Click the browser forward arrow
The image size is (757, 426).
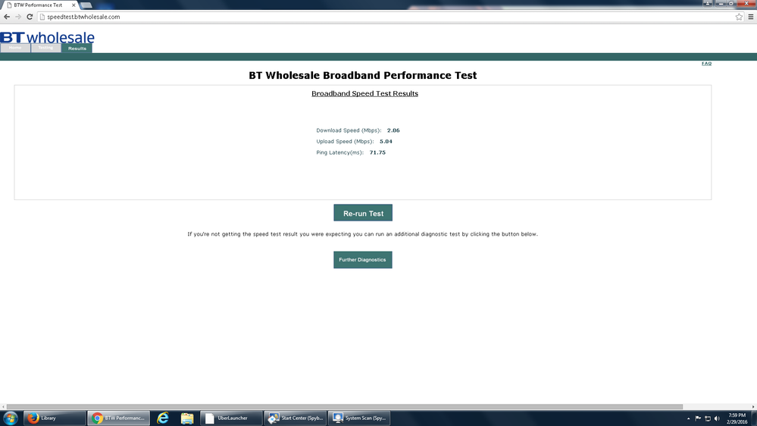(x=18, y=17)
